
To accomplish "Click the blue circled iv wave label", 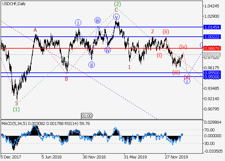I will coord(108,50).
